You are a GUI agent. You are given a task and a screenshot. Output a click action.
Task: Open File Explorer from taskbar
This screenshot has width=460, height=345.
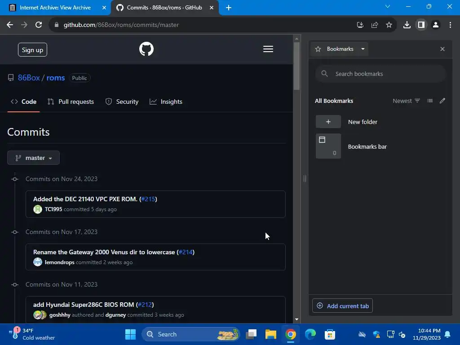point(271,334)
